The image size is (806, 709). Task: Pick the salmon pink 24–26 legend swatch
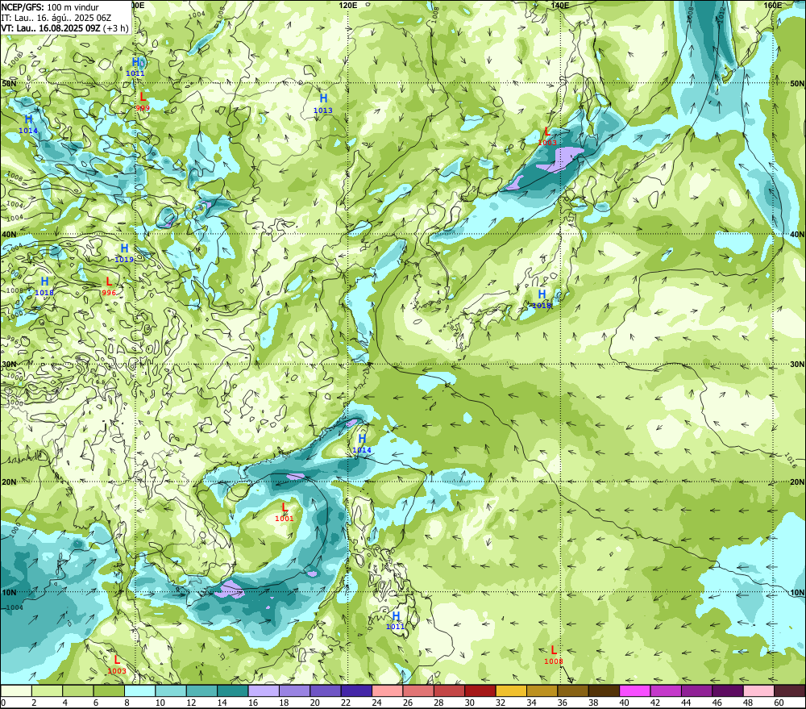point(388,690)
